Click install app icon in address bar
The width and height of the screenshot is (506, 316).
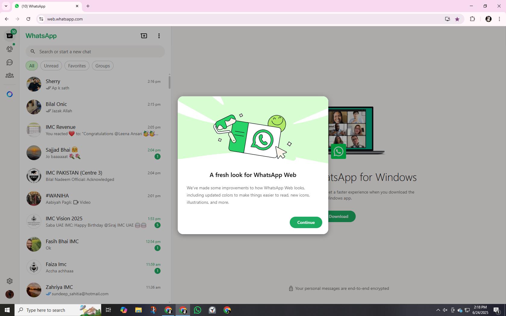[x=448, y=19]
